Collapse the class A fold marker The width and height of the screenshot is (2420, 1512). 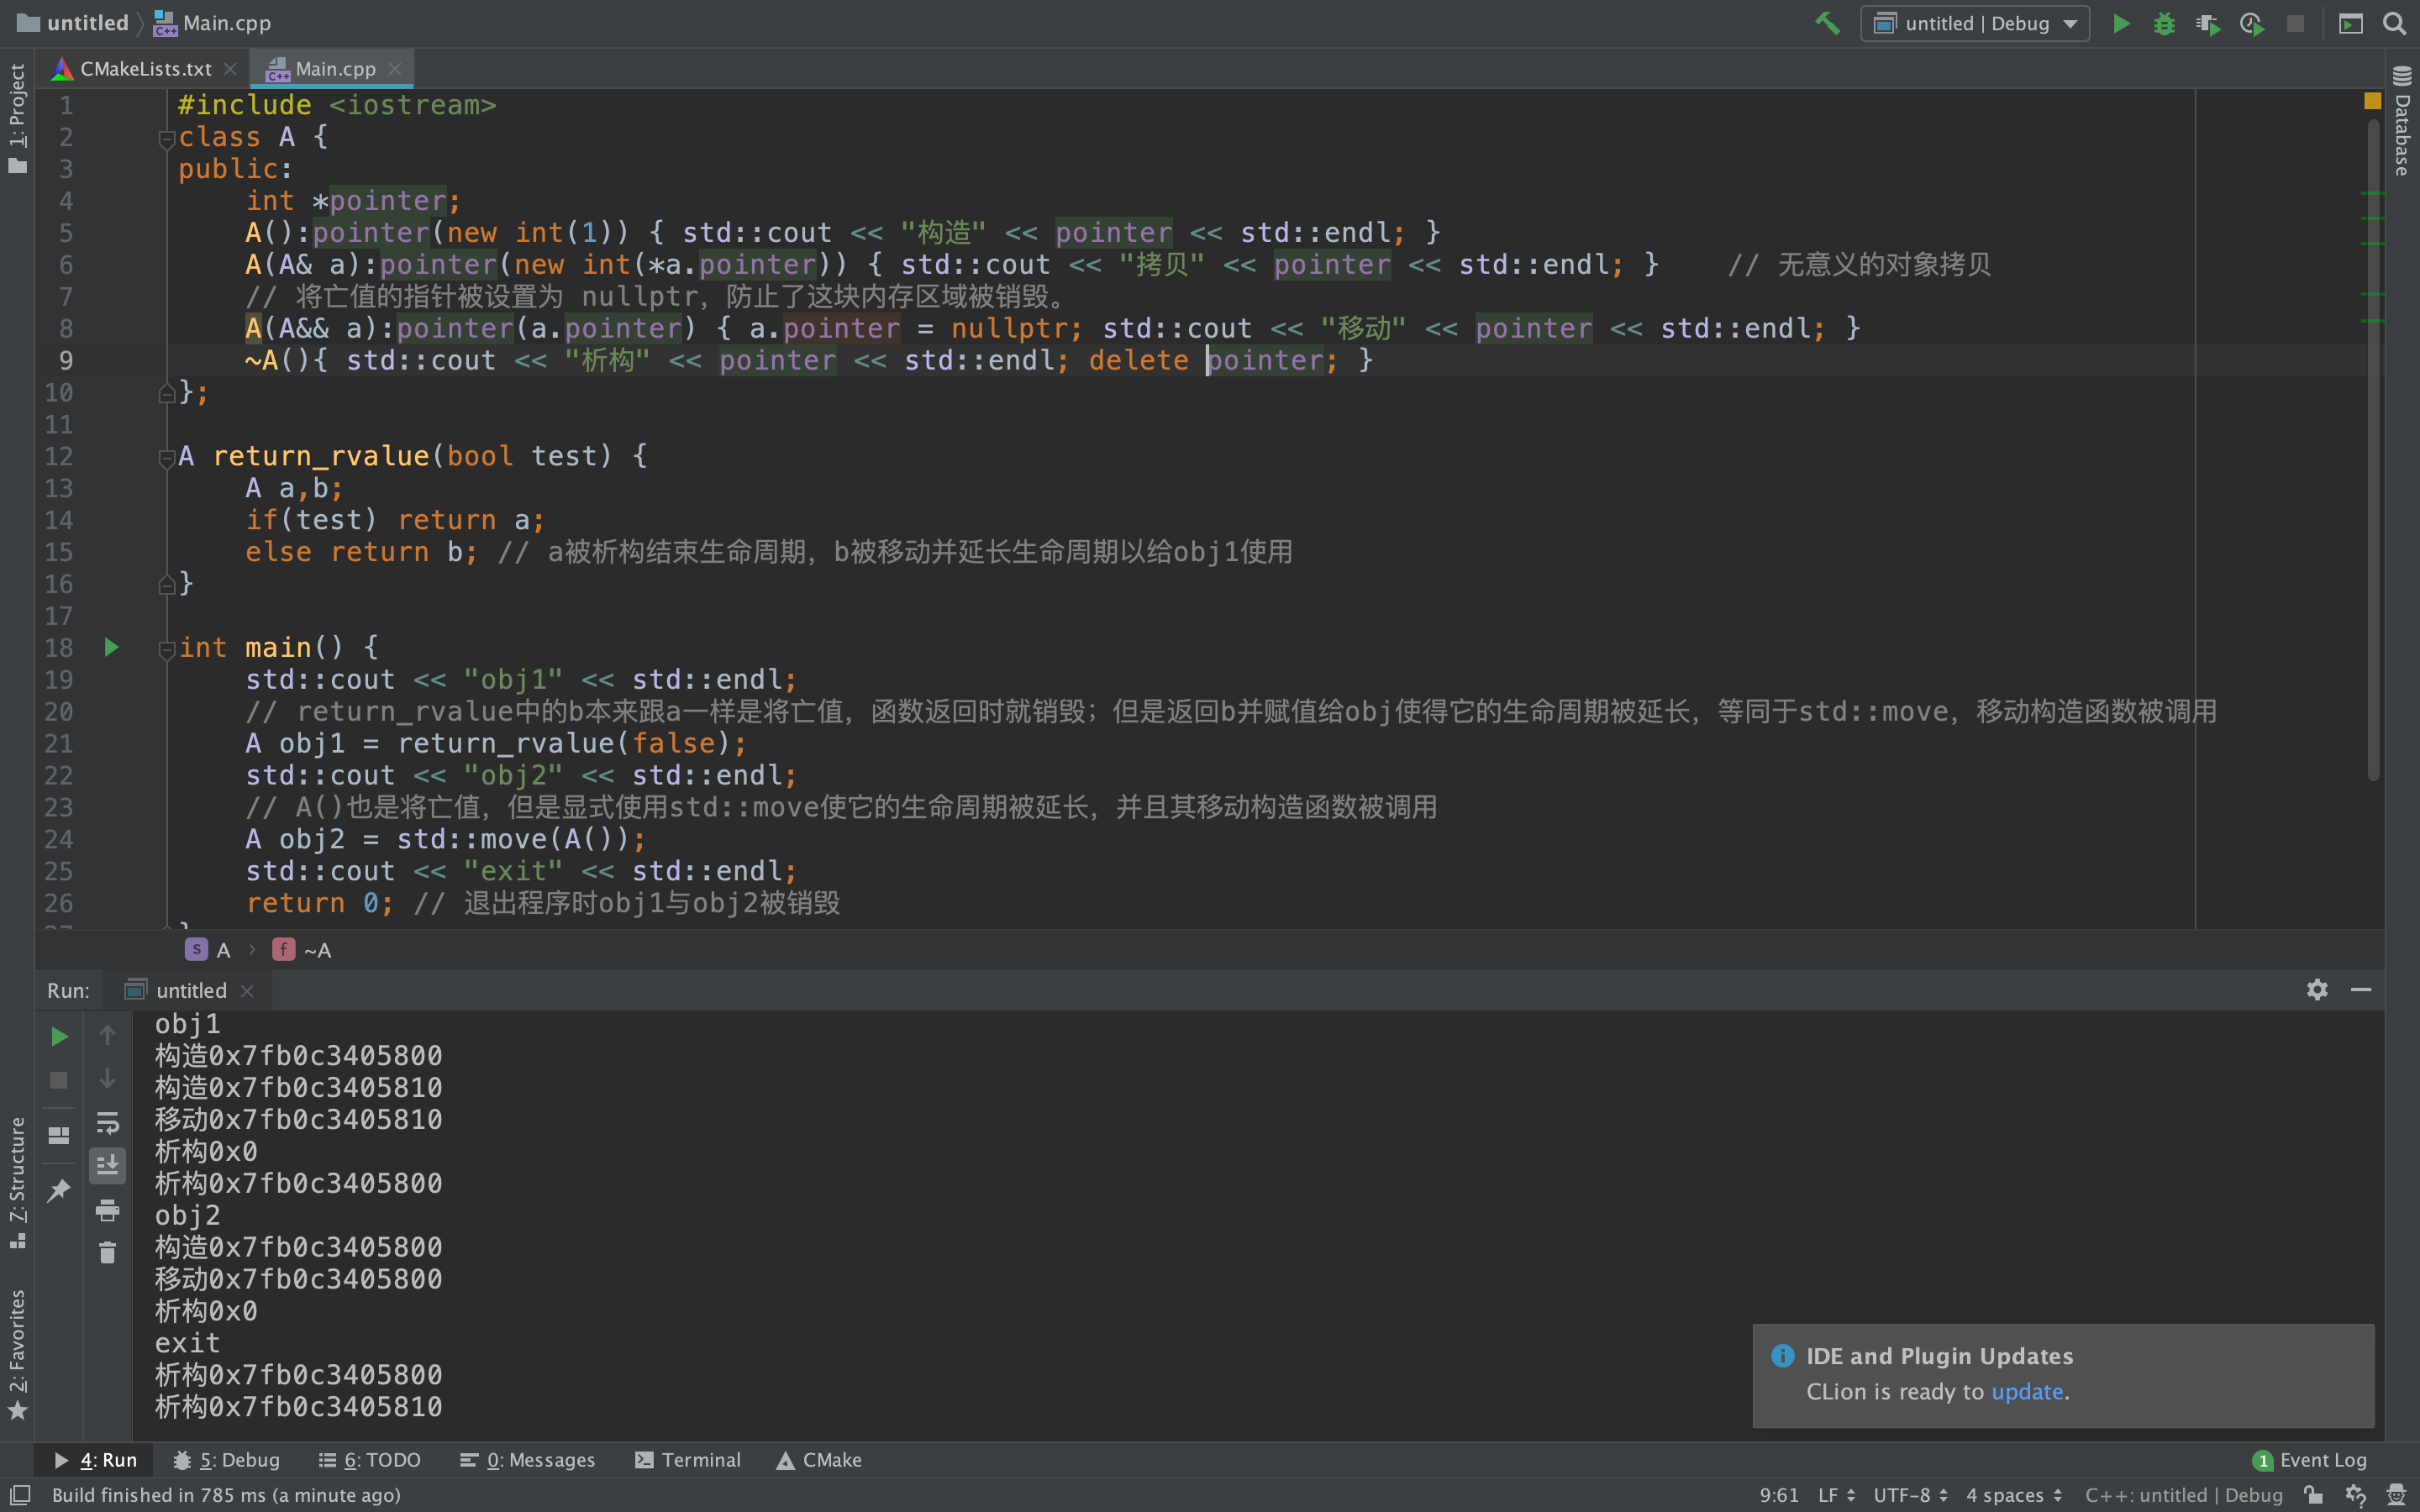coord(167,139)
